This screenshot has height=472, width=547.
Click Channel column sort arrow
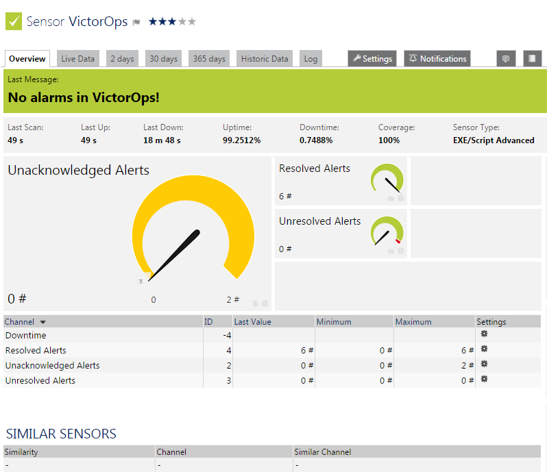[x=43, y=322]
